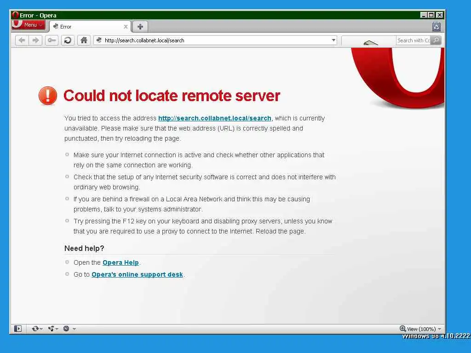This screenshot has height=353, width=471.
Task: Go back with the Back arrow
Action: click(x=22, y=40)
